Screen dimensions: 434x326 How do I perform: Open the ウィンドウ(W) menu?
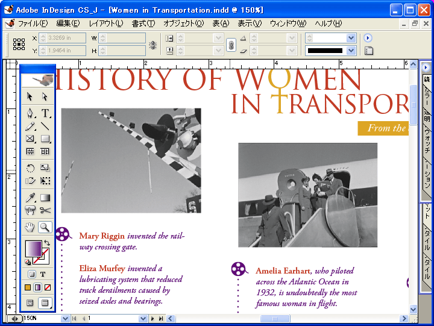click(x=288, y=24)
